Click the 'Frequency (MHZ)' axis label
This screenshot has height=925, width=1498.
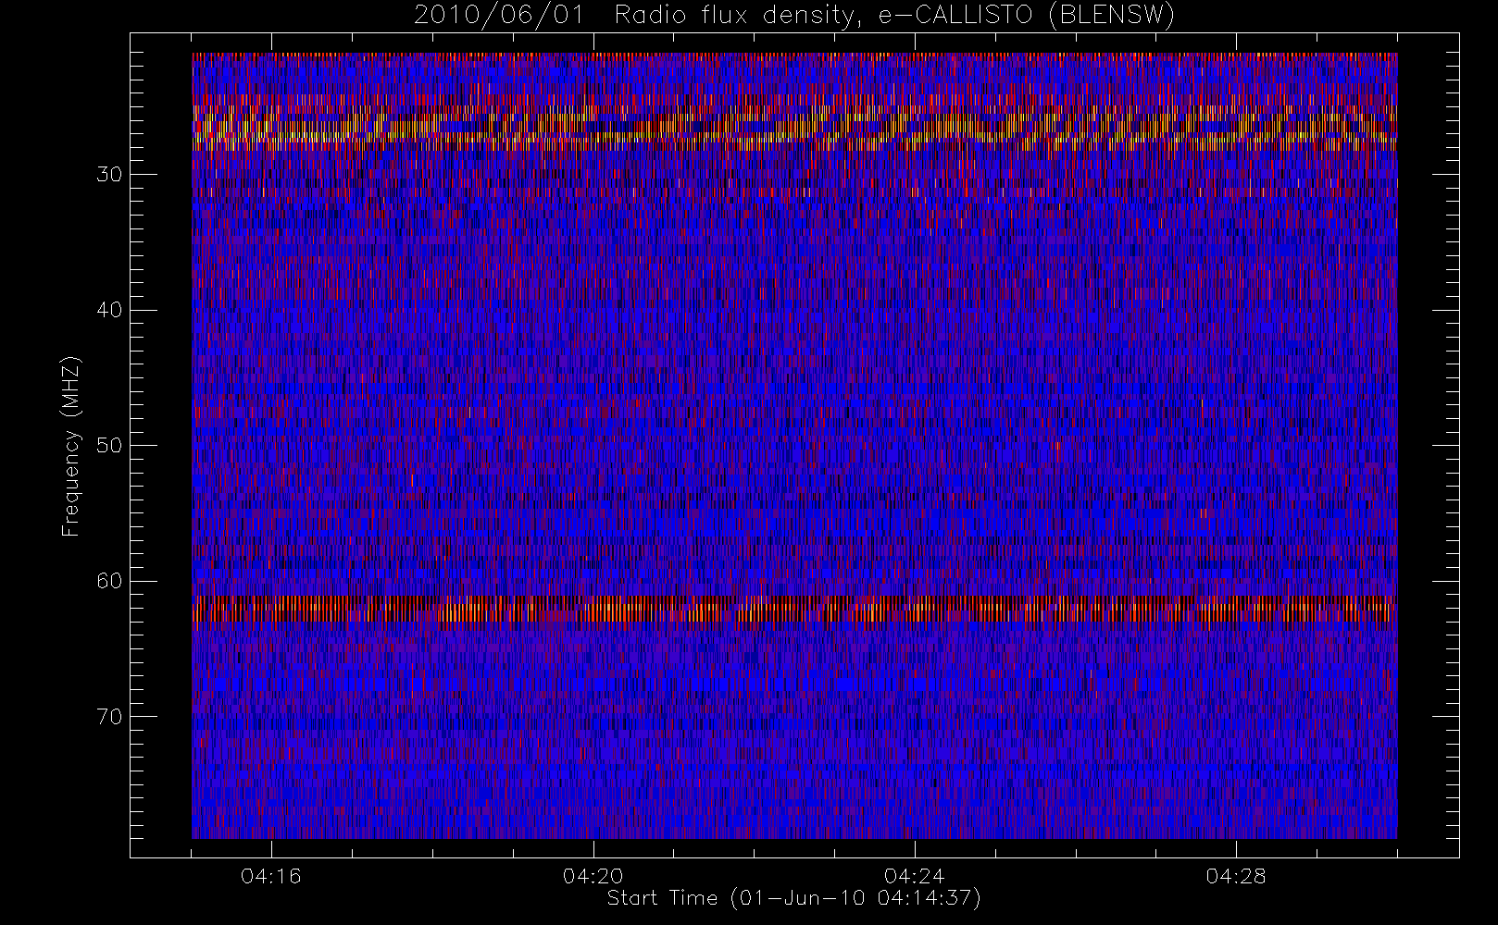click(71, 446)
